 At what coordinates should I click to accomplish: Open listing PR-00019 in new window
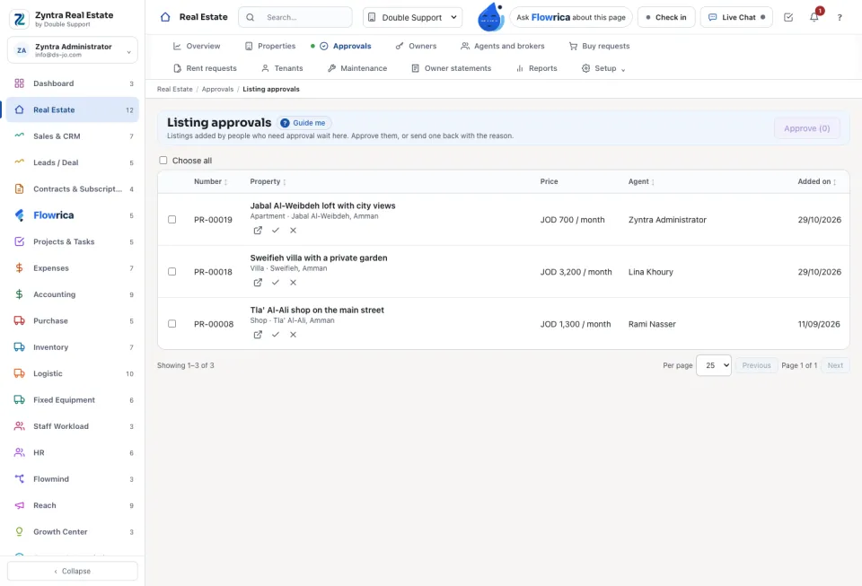point(258,230)
